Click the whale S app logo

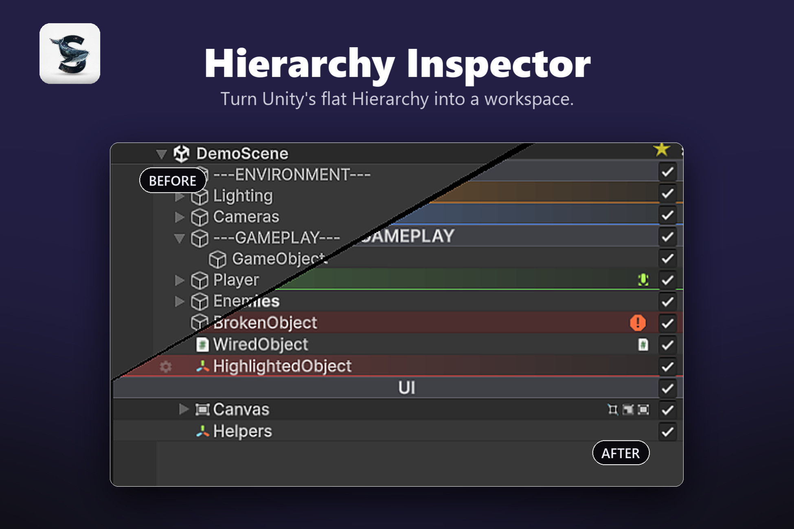(70, 53)
